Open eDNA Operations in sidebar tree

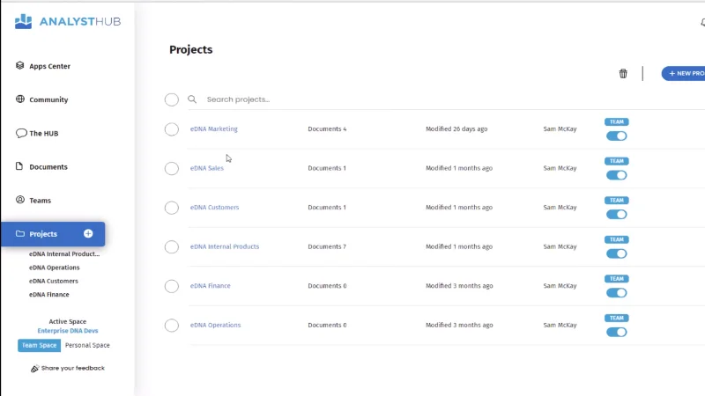click(x=55, y=268)
